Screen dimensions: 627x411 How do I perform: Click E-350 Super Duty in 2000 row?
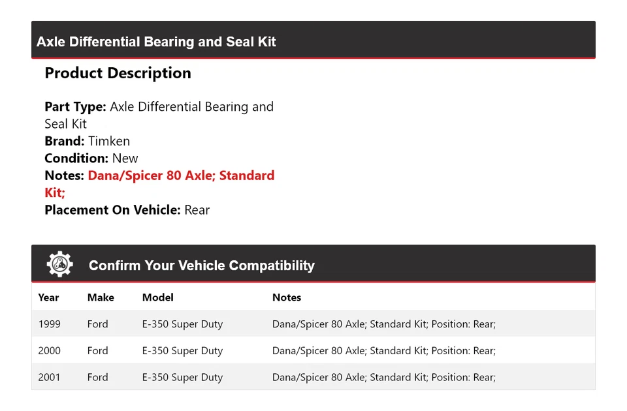tap(182, 351)
